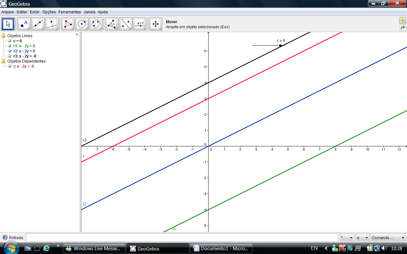Select c = 6 algebra entry
The height and width of the screenshot is (254, 407).
(x=17, y=41)
